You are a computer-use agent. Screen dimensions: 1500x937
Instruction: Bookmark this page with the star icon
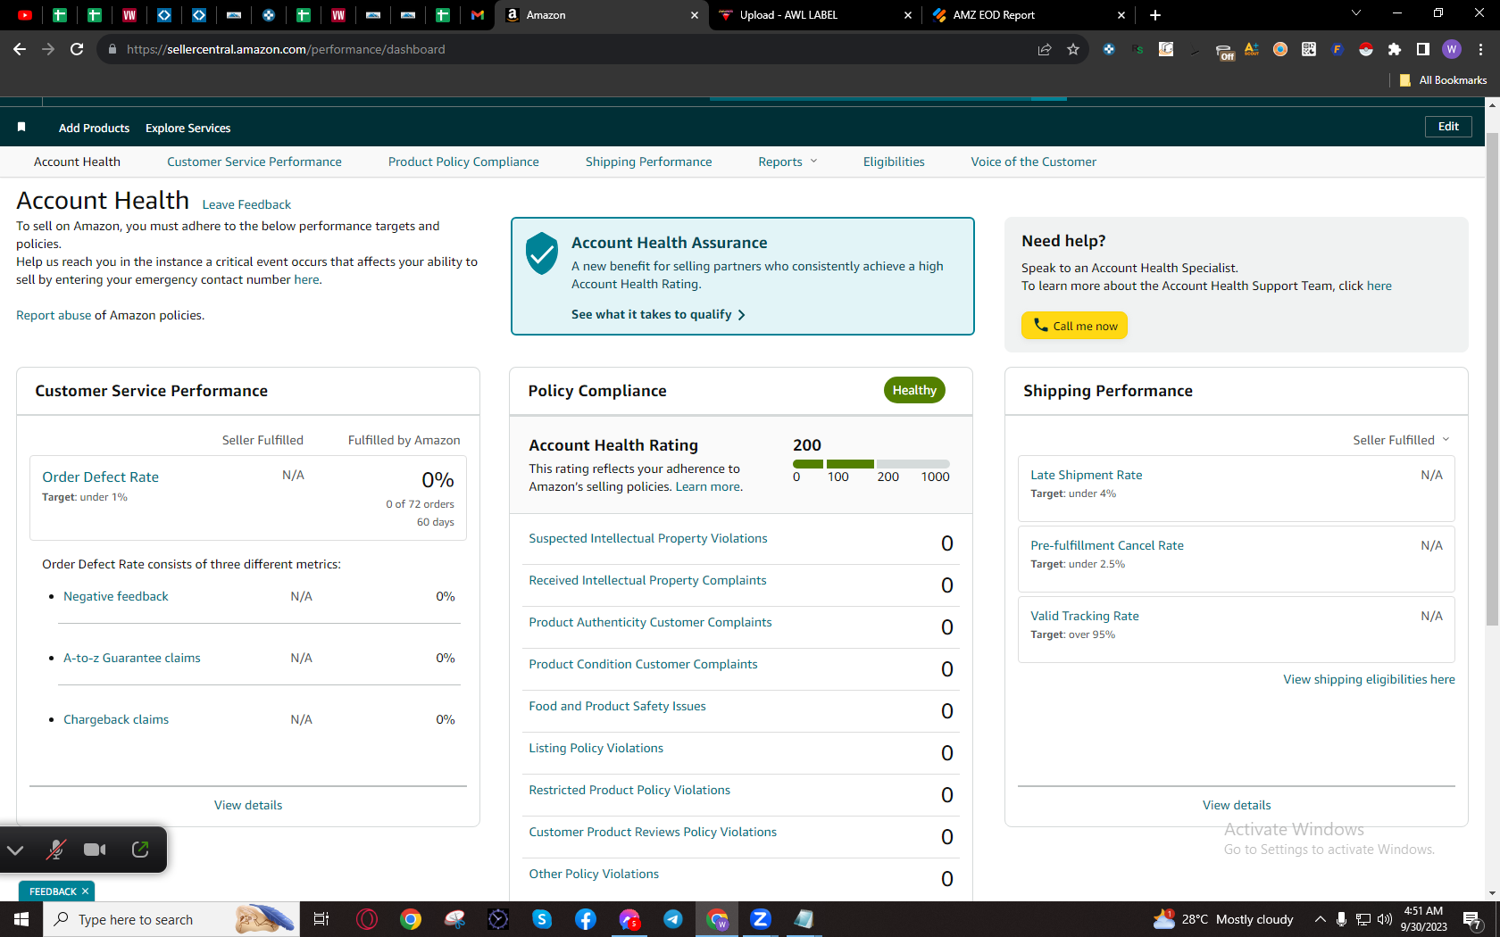point(1073,49)
